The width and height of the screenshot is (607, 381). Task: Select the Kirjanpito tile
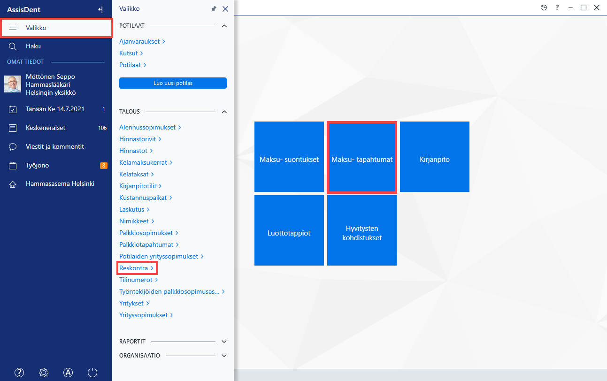435,157
